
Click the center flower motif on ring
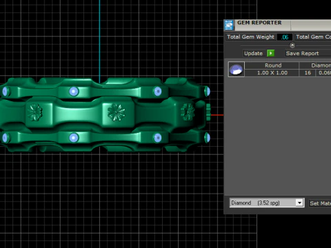point(117,112)
